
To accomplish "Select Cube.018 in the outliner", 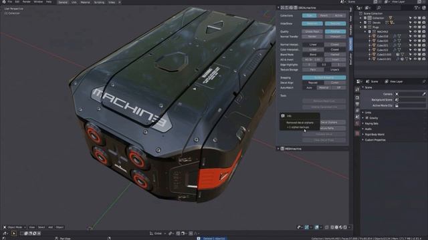I will pos(383,36).
